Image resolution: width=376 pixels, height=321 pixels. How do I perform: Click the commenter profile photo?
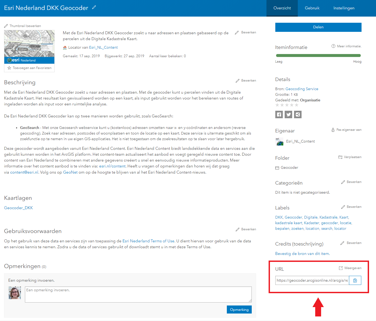(14, 293)
